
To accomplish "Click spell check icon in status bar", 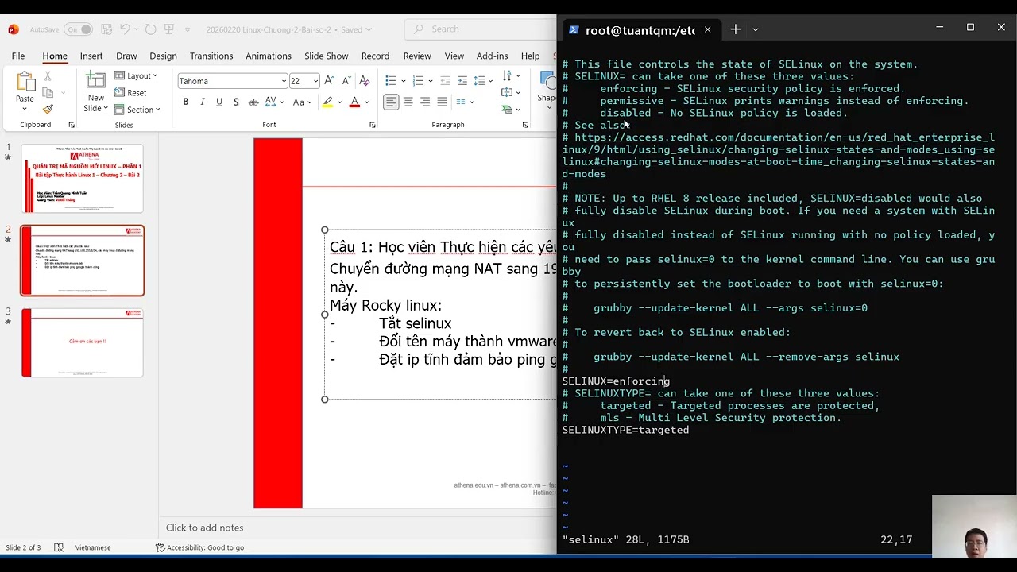I will 59,547.
